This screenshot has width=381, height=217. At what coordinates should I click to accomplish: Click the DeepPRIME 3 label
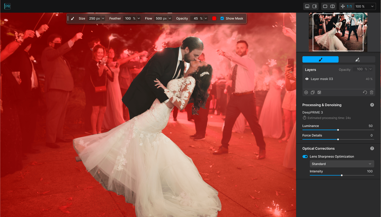click(x=313, y=112)
